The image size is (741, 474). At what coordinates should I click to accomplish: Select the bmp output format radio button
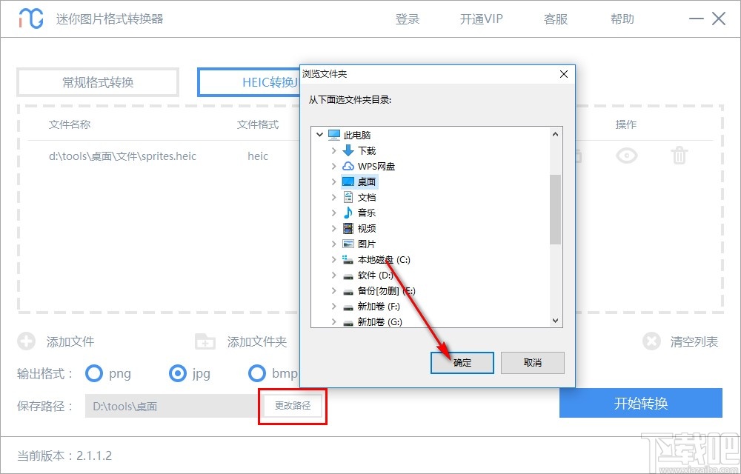pos(256,374)
